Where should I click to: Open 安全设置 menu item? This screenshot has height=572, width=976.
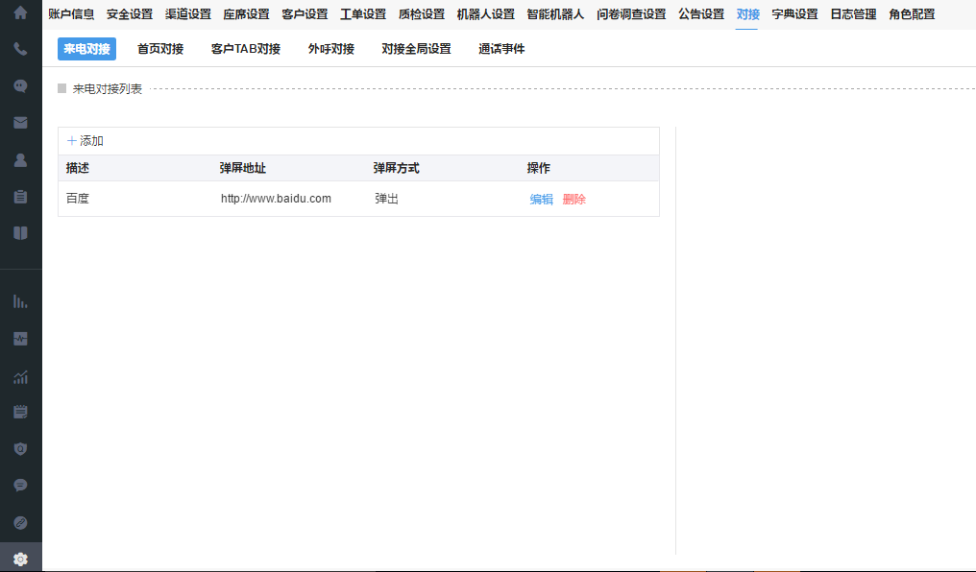click(130, 14)
